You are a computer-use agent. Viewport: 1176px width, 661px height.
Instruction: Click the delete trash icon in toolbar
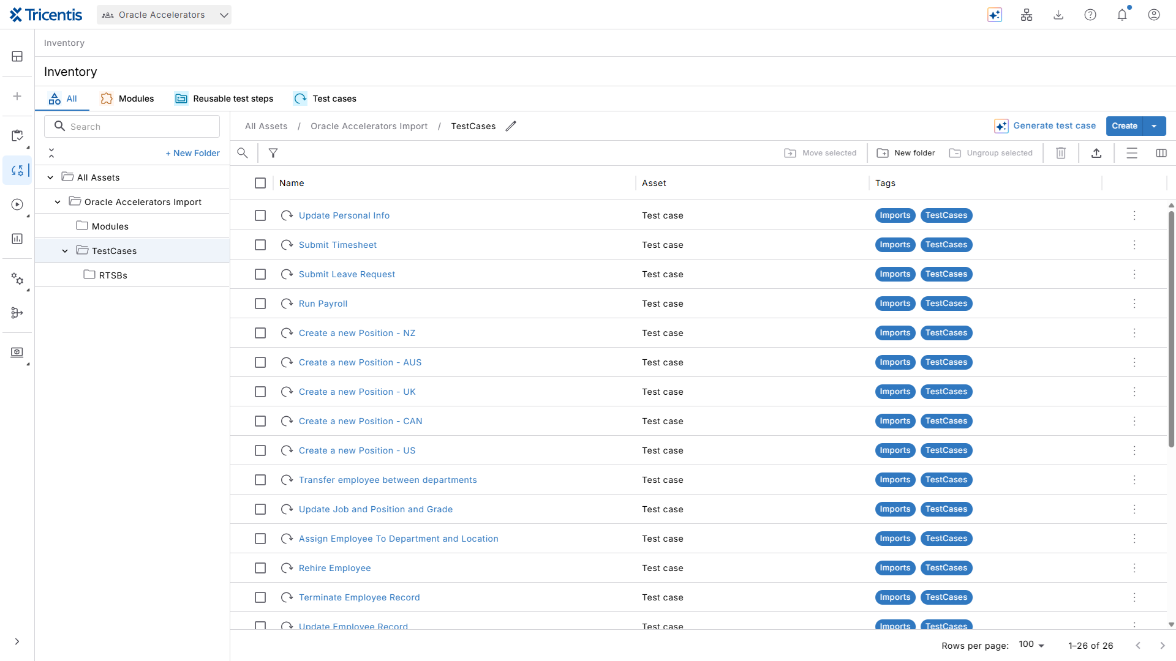tap(1061, 153)
